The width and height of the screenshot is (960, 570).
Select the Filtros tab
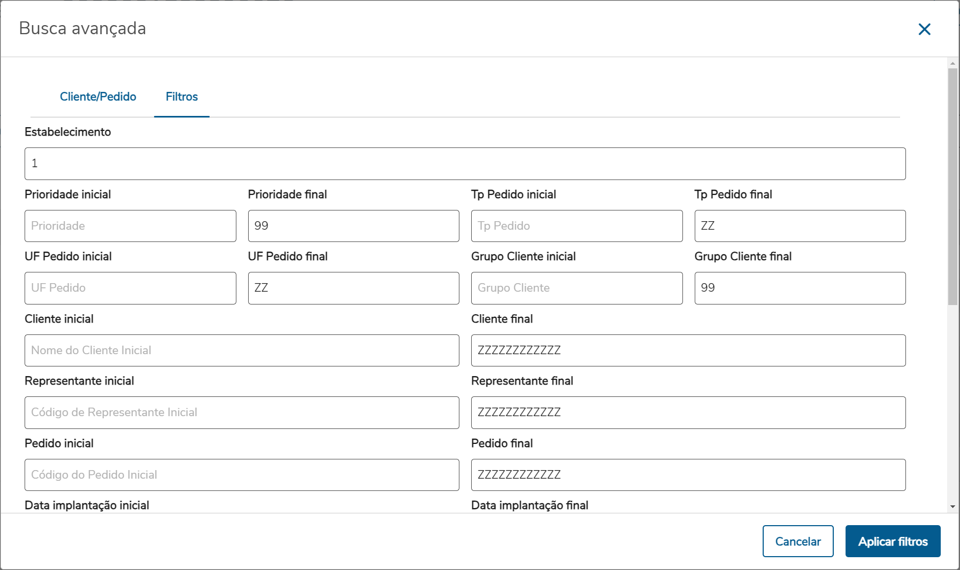tap(182, 97)
